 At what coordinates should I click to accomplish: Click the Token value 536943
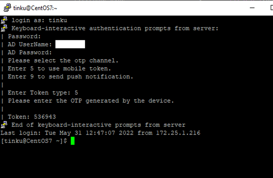[x=45, y=117]
